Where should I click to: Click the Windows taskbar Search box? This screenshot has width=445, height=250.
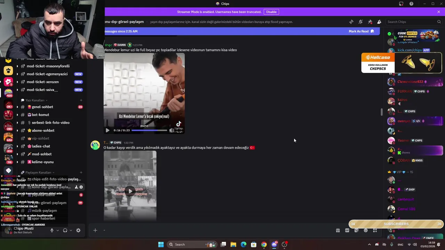click(192, 244)
